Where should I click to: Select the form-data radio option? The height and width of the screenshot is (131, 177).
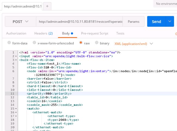[9, 43]
